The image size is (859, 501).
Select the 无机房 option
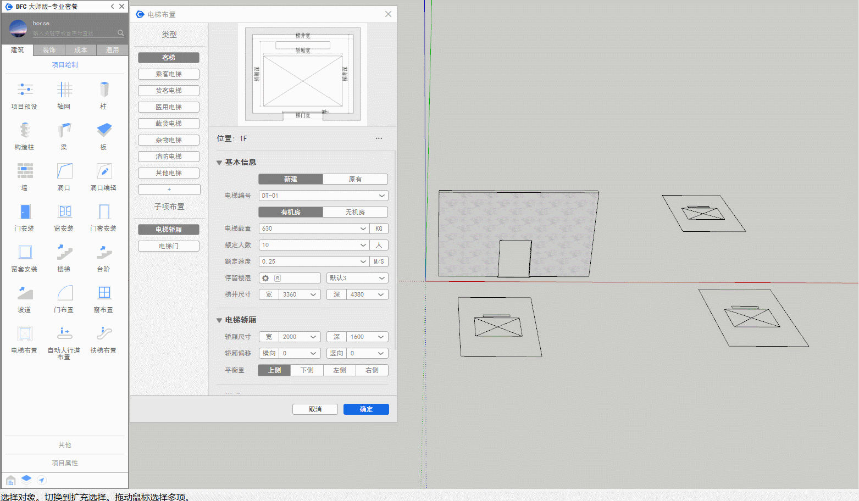click(x=355, y=212)
